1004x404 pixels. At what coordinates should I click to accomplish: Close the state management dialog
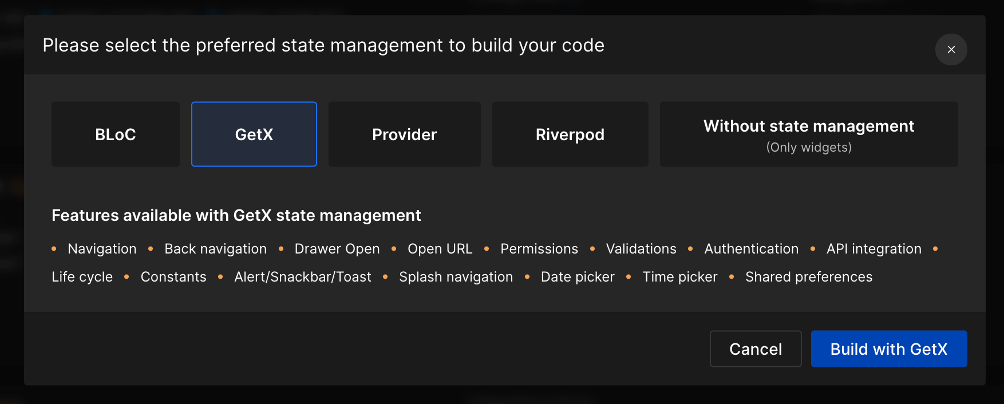point(951,50)
